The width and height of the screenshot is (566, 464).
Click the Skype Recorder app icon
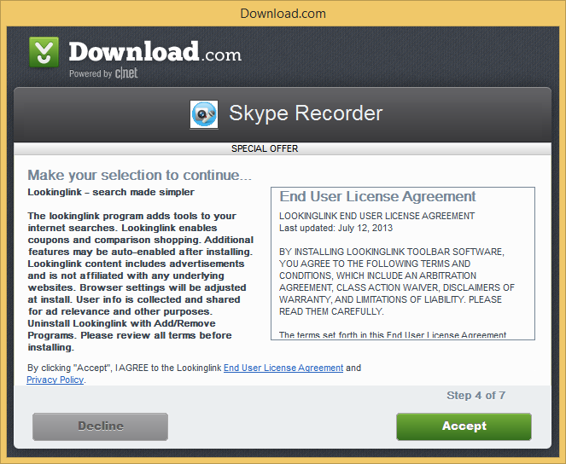coord(204,114)
